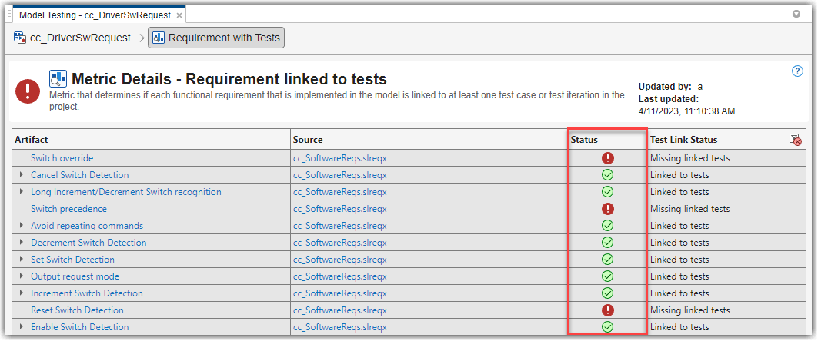Image resolution: width=818 pixels, height=341 pixels.
Task: Click green status icon for Set Switch Detection
Action: (x=607, y=260)
